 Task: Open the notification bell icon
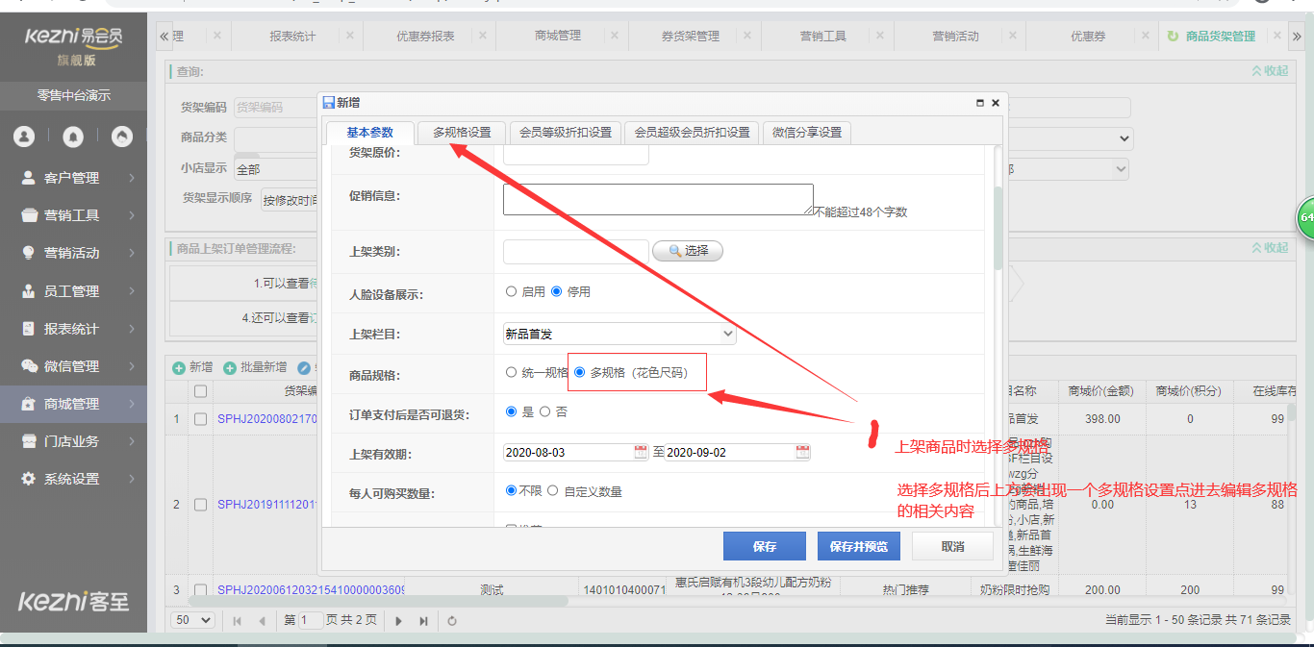coord(73,137)
